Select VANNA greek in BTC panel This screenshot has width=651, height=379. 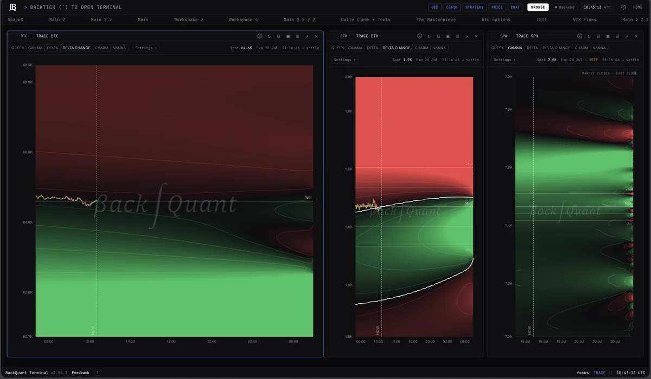coord(119,48)
